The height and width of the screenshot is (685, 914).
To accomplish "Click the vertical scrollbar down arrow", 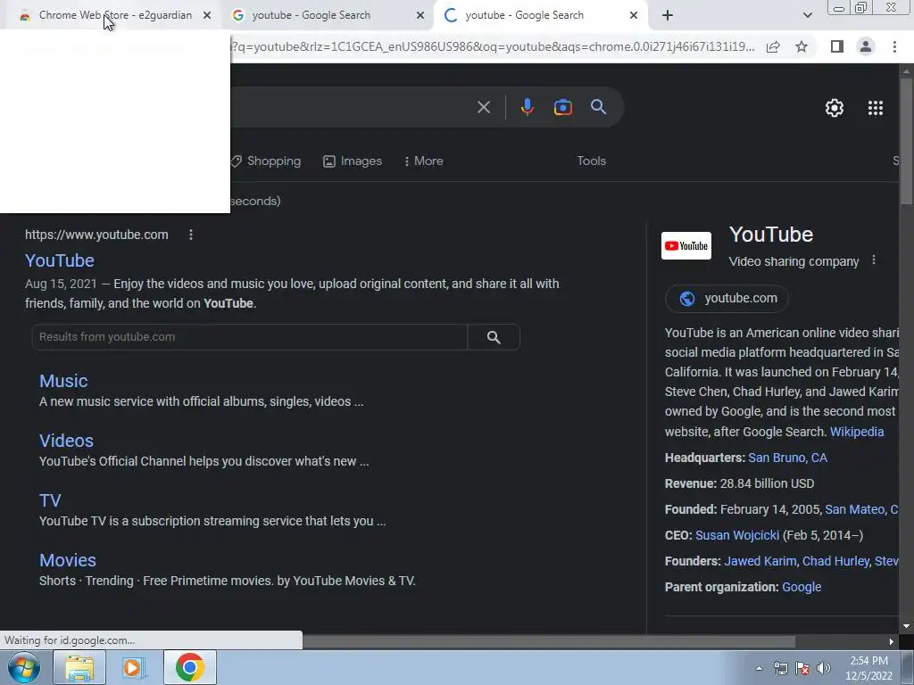I will 907,626.
